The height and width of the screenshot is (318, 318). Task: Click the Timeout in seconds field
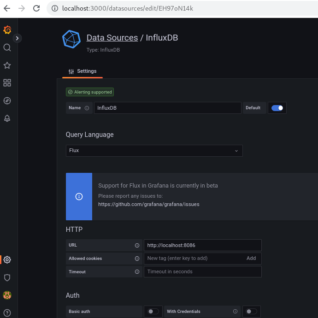pyautogui.click(x=202, y=272)
